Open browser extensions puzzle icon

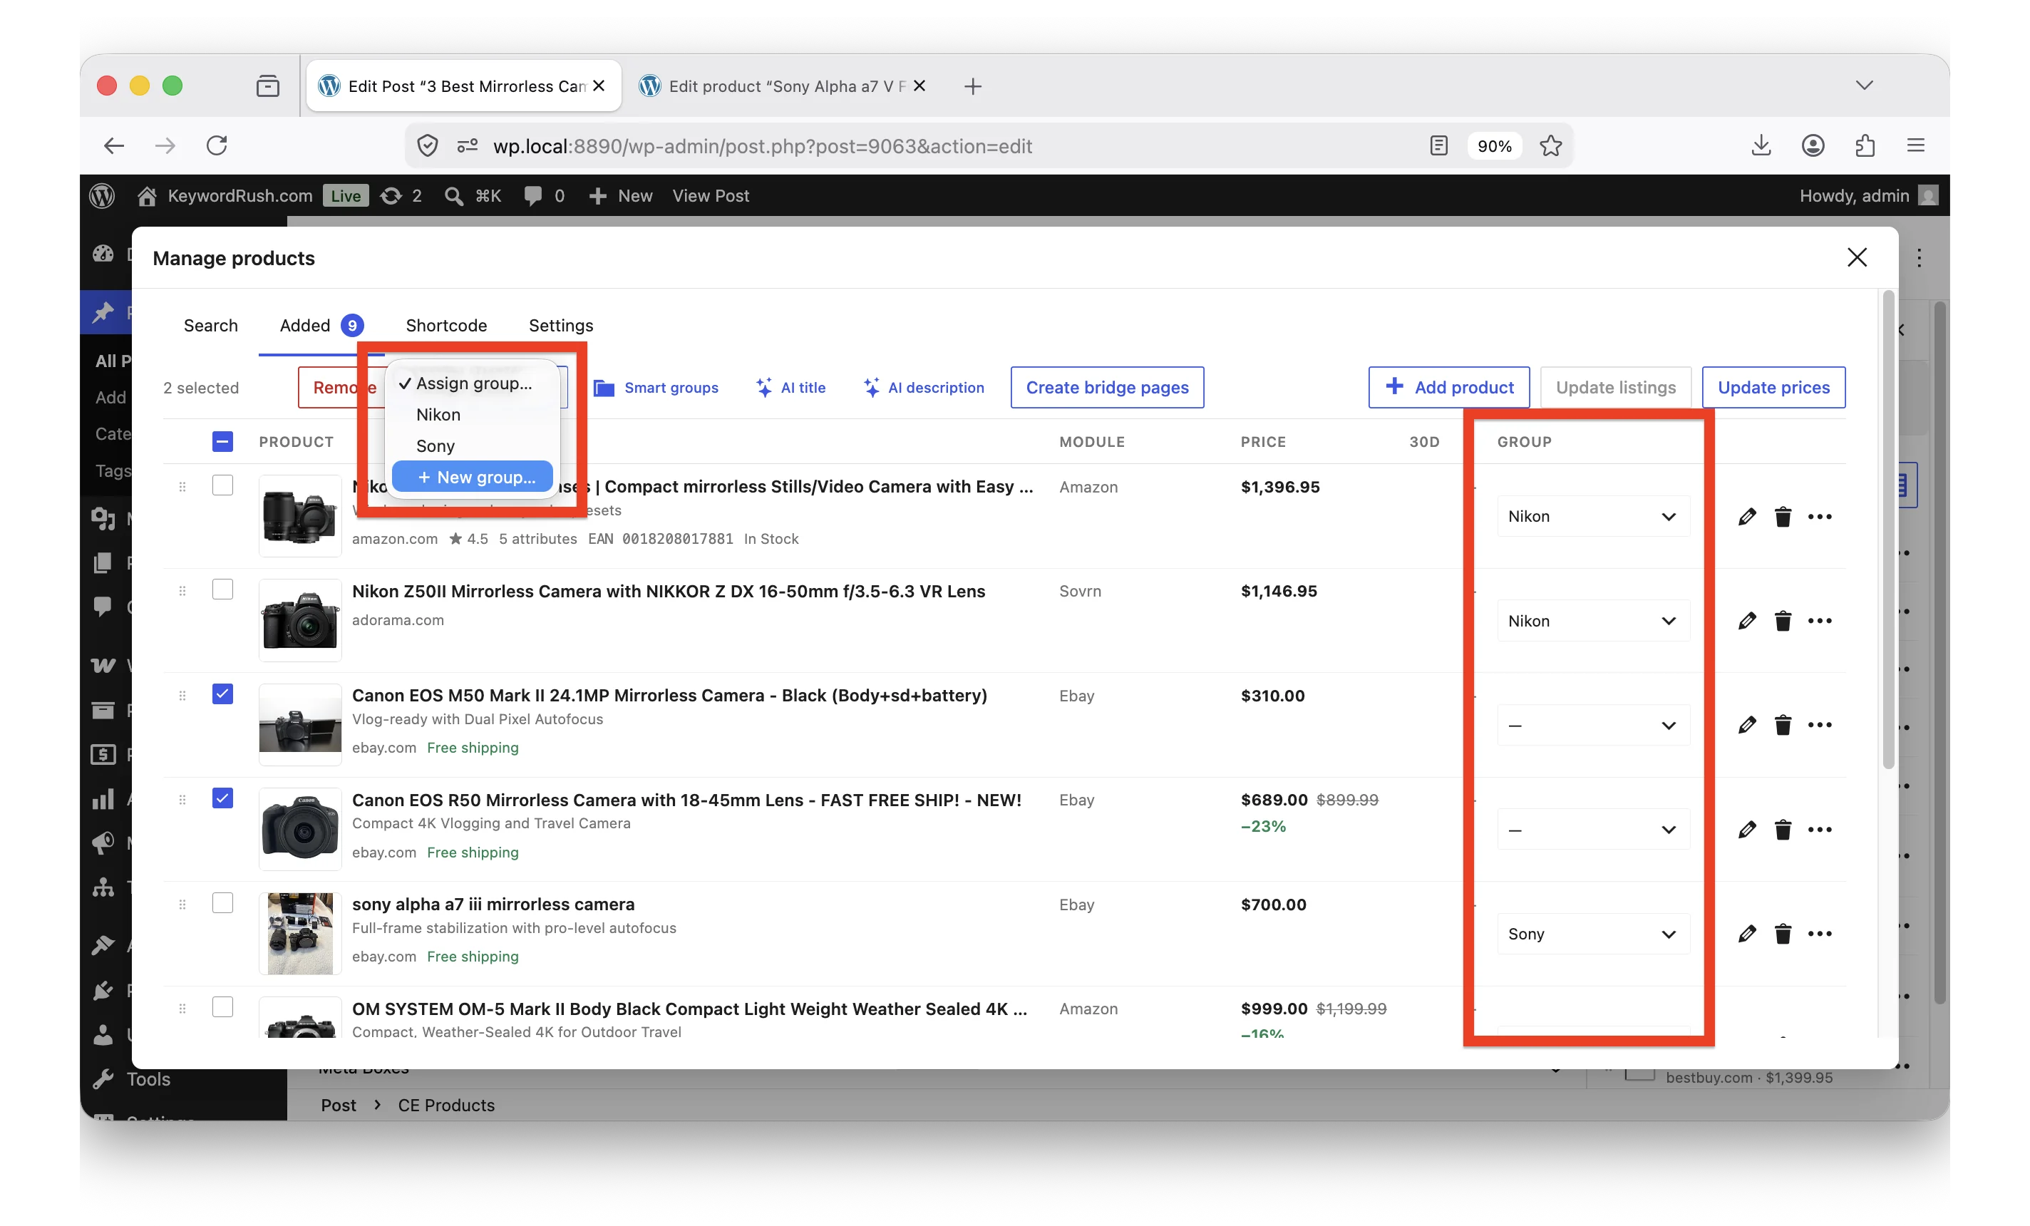[x=1865, y=146]
